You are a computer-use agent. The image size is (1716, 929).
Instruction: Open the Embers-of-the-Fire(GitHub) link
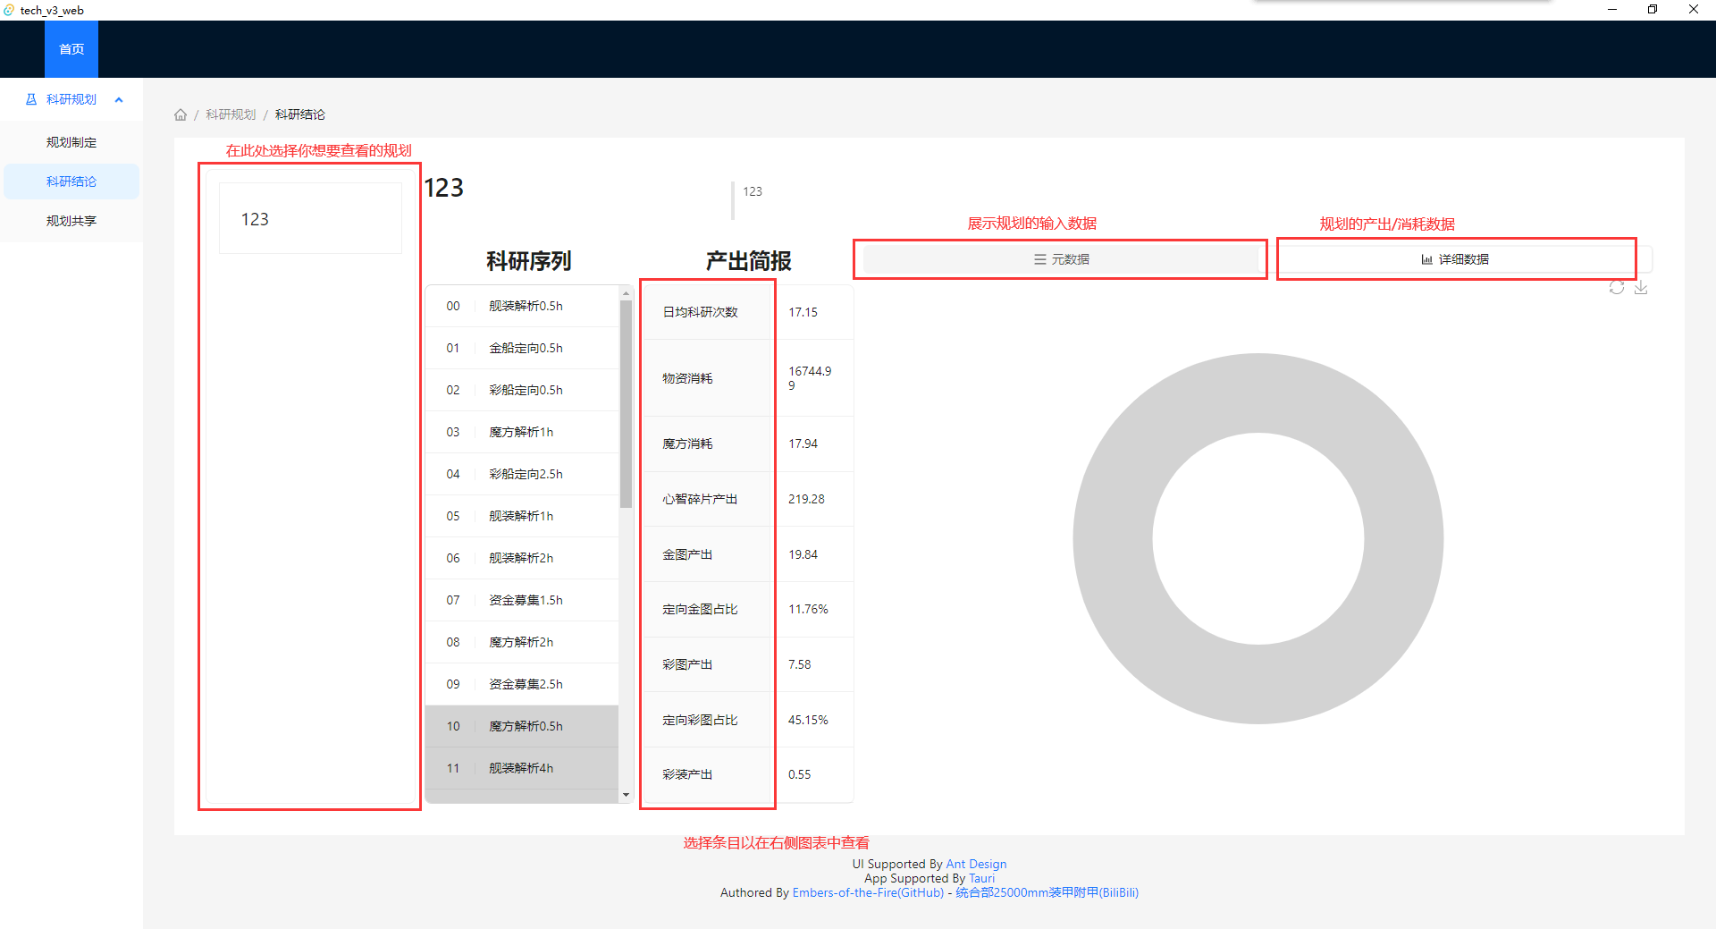868,892
